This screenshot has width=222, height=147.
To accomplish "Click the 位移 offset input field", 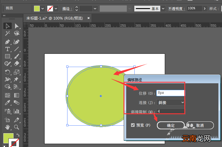I will coord(170,93).
